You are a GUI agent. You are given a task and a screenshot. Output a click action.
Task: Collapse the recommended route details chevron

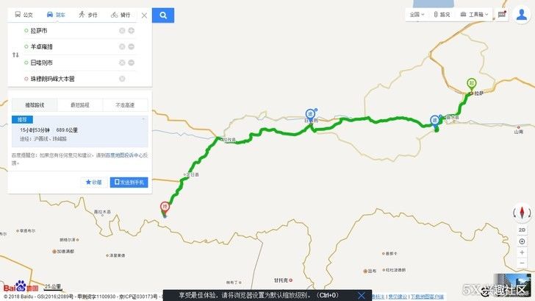pyautogui.click(x=143, y=119)
